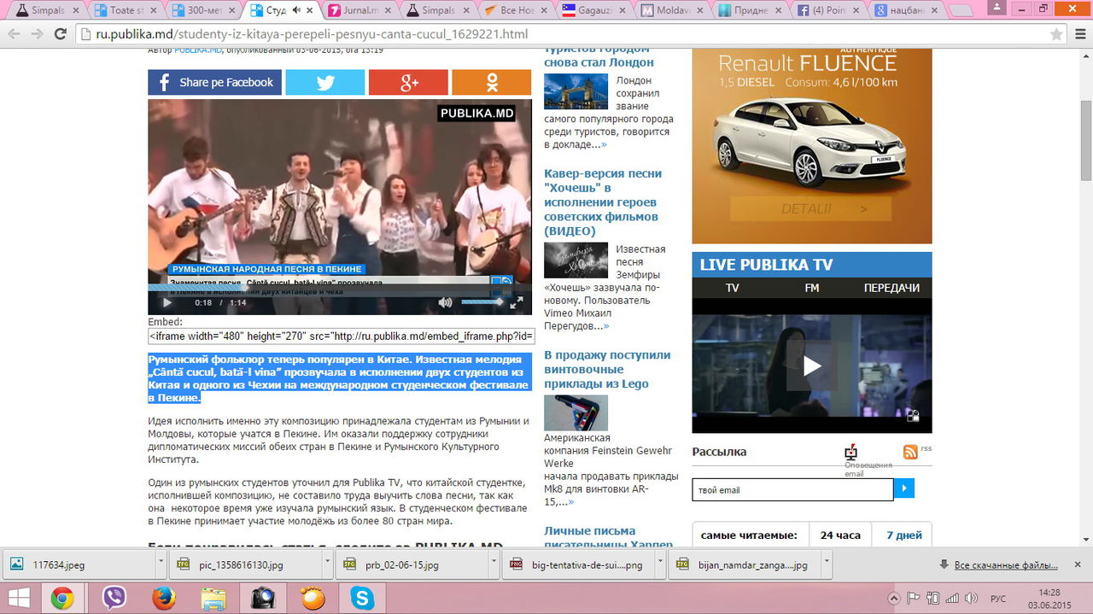Launch Firefox from the taskbar
This screenshot has width=1093, height=614.
click(163, 598)
